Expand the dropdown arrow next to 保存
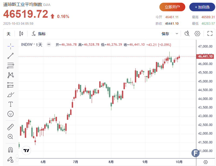This screenshot has height=166, width=216. coord(177,34)
